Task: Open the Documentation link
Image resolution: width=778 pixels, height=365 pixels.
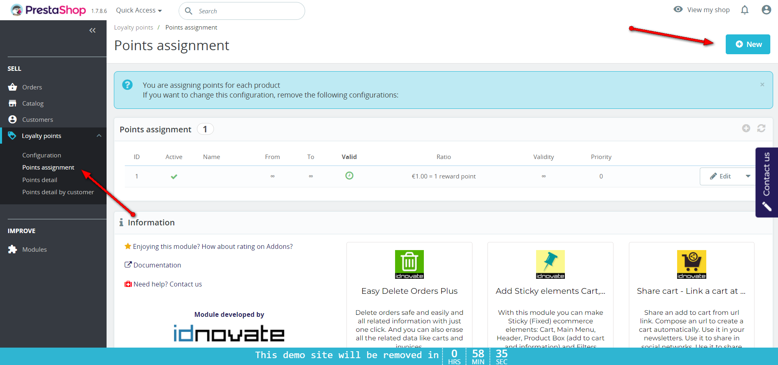Action: (x=157, y=265)
